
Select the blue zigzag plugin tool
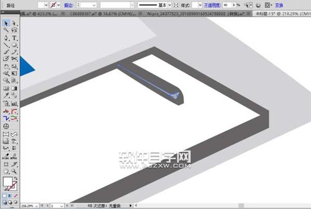click(6, 118)
